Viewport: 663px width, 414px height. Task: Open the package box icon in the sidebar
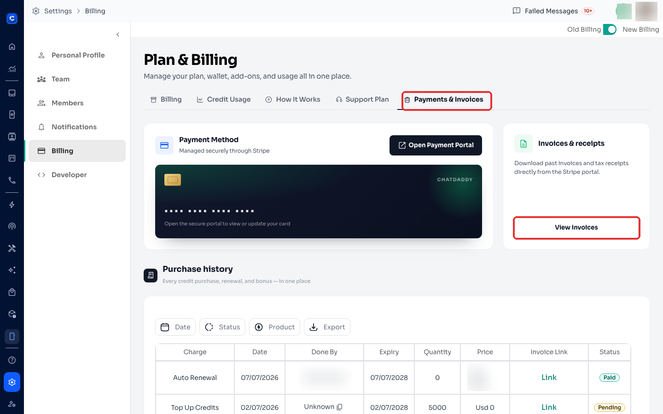click(12, 314)
